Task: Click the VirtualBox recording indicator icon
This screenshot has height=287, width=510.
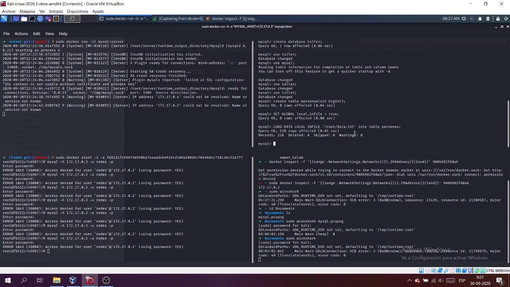Action: click(465, 271)
